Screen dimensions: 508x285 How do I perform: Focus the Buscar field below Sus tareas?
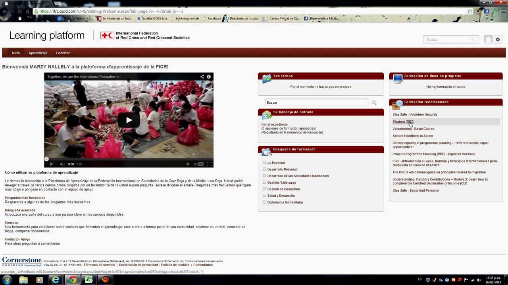317,103
